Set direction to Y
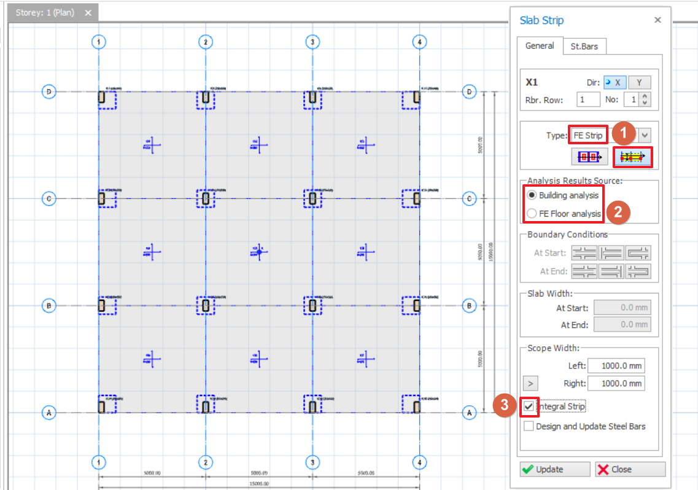Image resolution: width=698 pixels, height=490 pixels. click(x=638, y=82)
